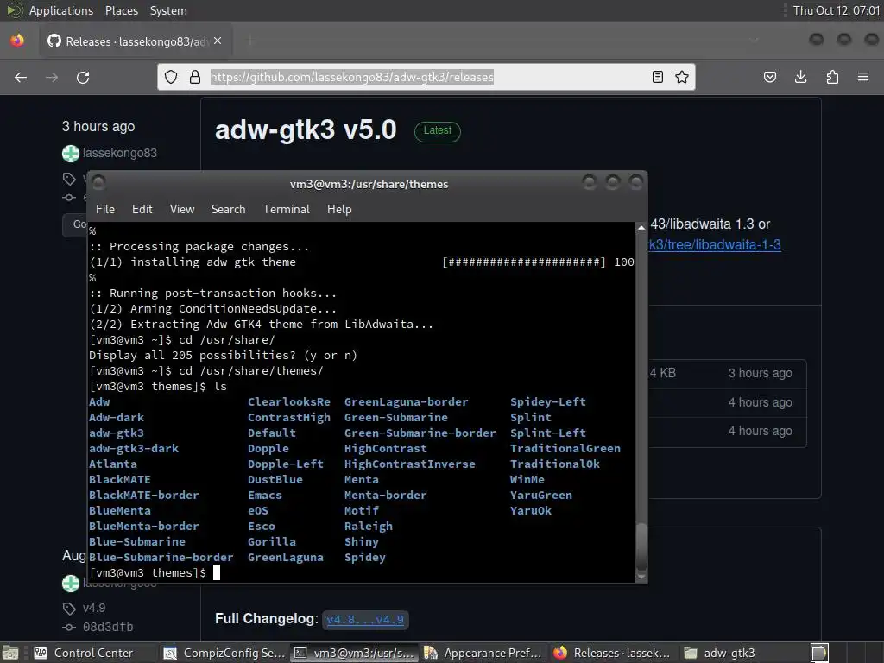The image size is (884, 663).
Task: Open the terminal File menu
Action: 105,209
